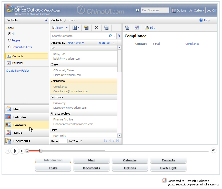This screenshot has width=222, height=189.
Task: Collapse the Contacts navigation pane
Action: point(46,20)
